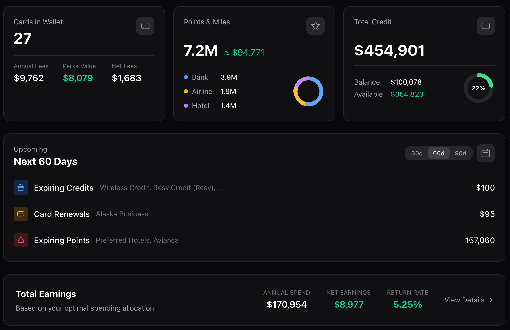
Task: Select the 60d period option
Action: [439, 153]
